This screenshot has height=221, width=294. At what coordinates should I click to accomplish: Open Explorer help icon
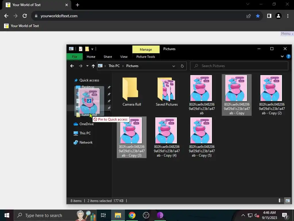click(288, 57)
